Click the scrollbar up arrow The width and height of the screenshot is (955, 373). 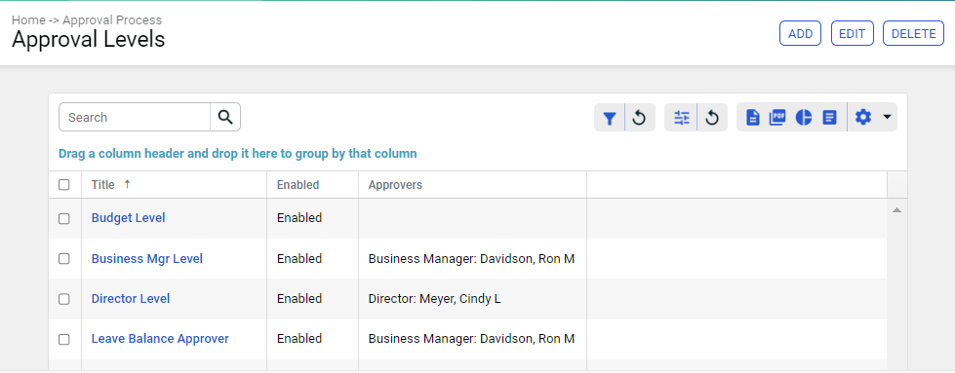896,210
